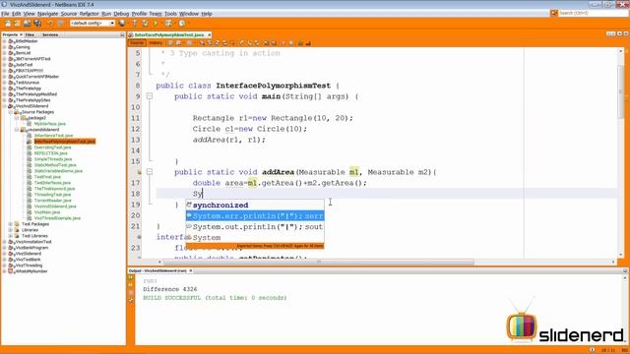Viewport: 630px width, 354px height.
Task: Click the Search Ctrl+I field
Action: pos(593,13)
